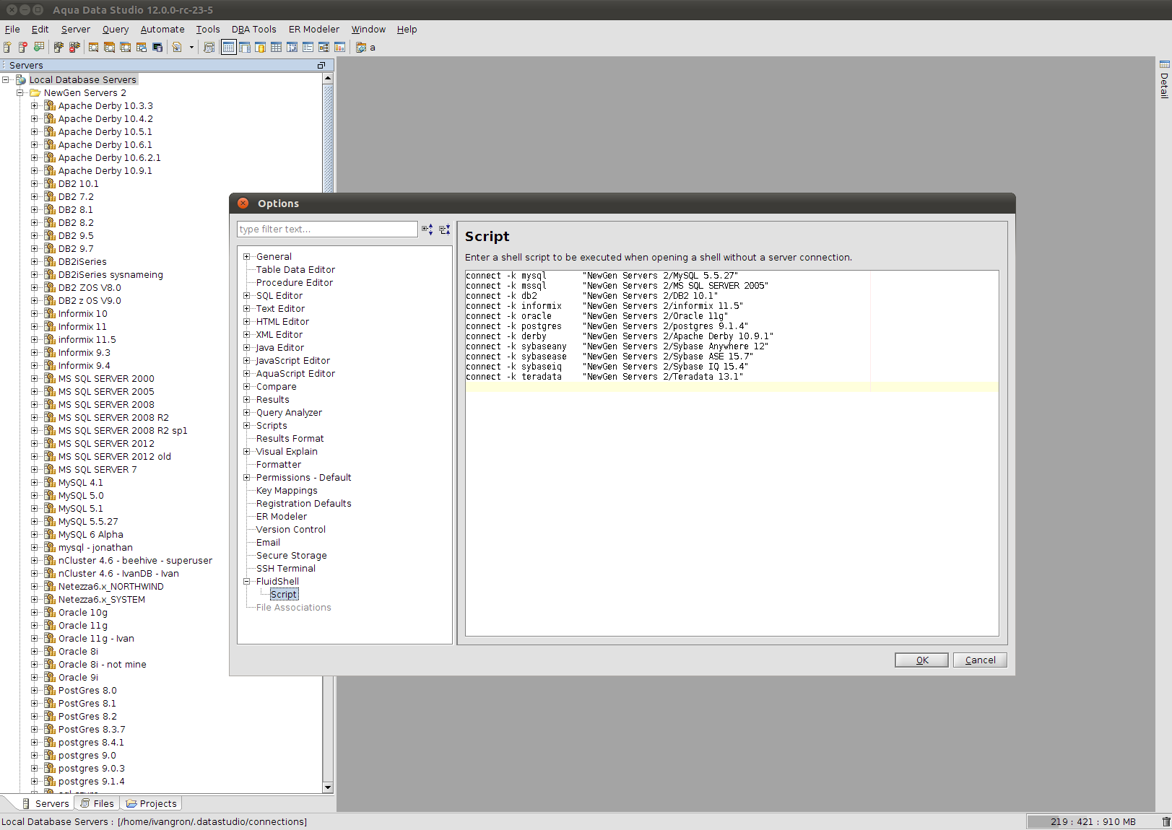Screen dimensions: 1172x830
Task: Click the bar chart toolbar icon
Action: (340, 48)
